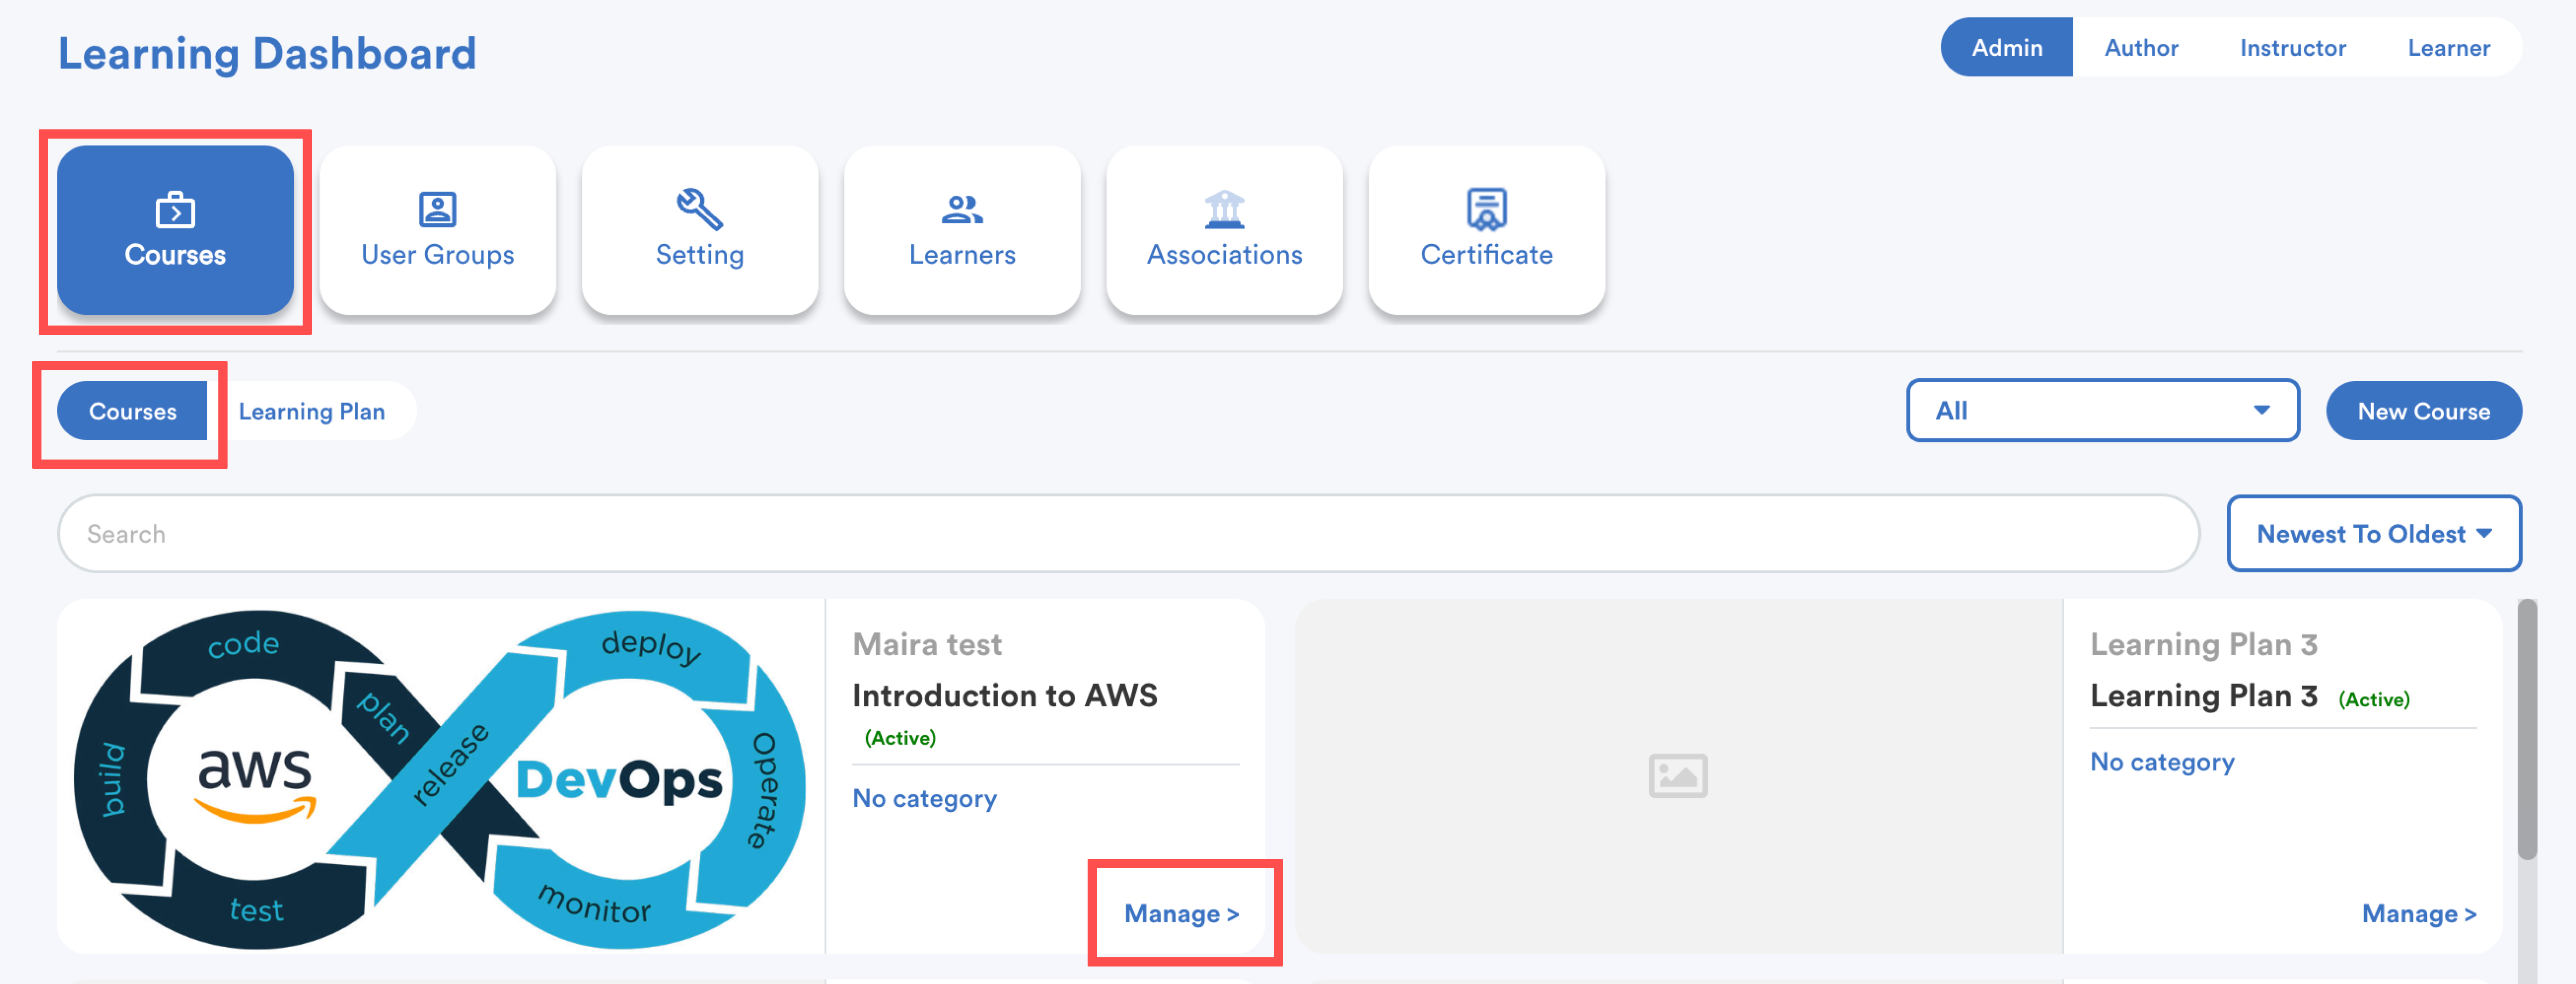Viewport: 2576px width, 984px height.
Task: Switch to the Learning Plan tab
Action: click(311, 411)
